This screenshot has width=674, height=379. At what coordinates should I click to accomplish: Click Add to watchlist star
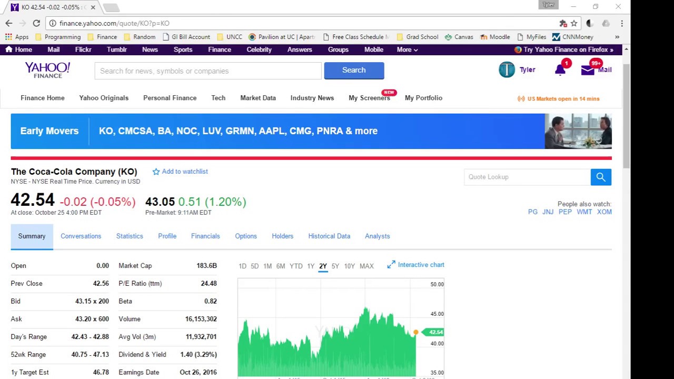(x=156, y=172)
